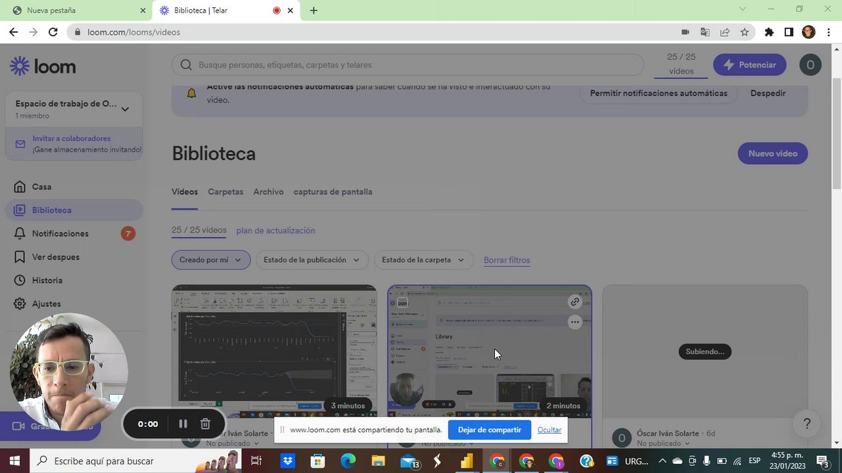This screenshot has height=473, width=842.
Task: Click the Windows taskbar search box
Action: pos(136,461)
